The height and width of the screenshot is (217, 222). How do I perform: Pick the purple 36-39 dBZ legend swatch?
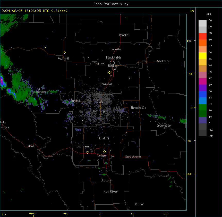pyautogui.click(x=202, y=88)
